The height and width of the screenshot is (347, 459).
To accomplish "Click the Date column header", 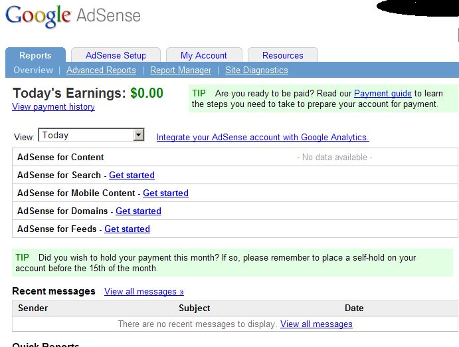I will (354, 308).
